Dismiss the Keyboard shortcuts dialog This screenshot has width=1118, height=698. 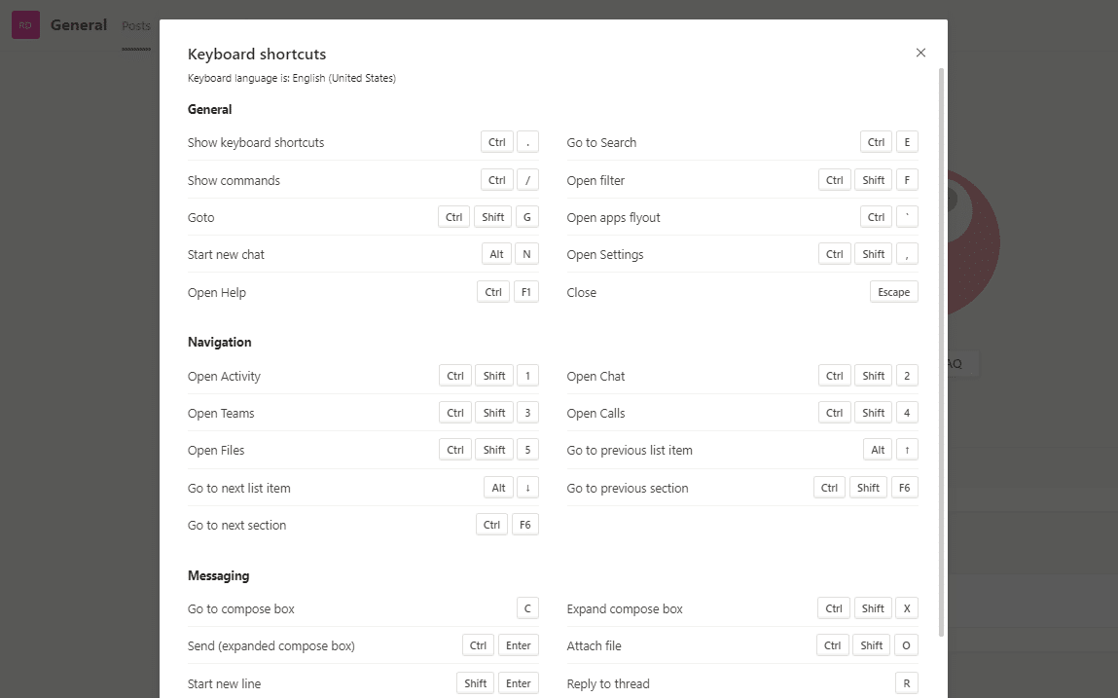pos(920,53)
